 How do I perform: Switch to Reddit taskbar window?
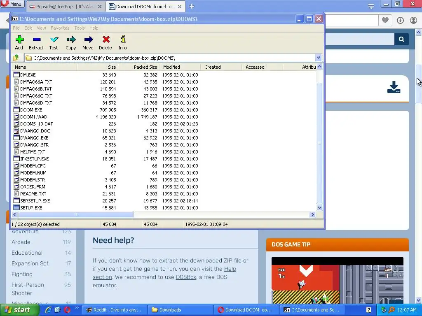click(x=115, y=310)
